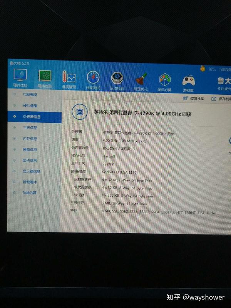Click the 处理器数量 row label
Screen dimensions: 231x308
80,147
